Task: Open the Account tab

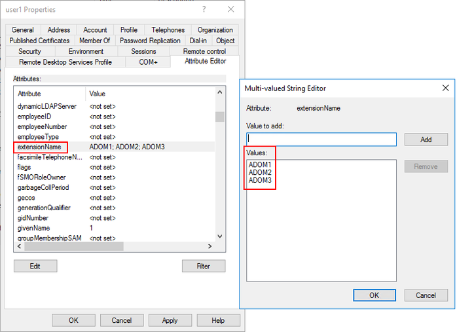Action: click(95, 29)
